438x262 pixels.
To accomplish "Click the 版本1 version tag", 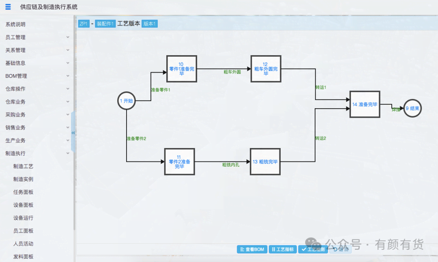I will click(x=149, y=24).
